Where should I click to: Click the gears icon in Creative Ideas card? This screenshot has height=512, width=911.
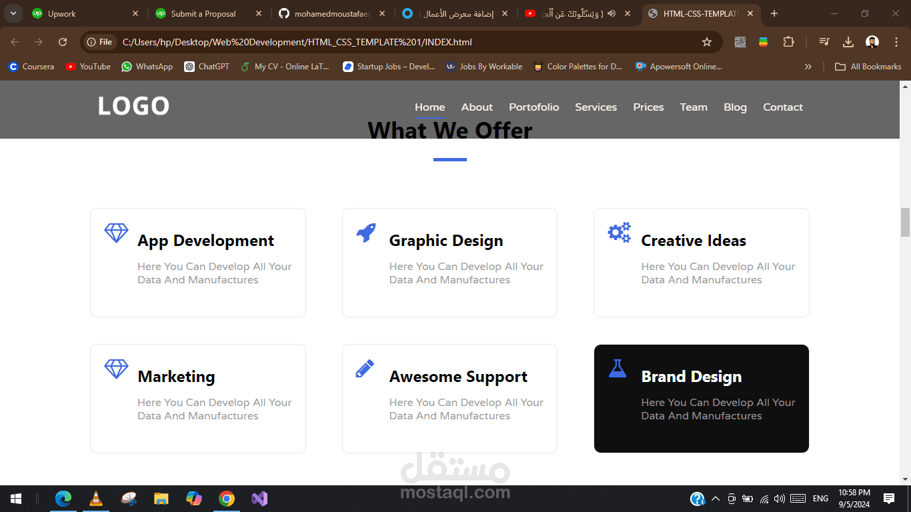click(x=619, y=233)
